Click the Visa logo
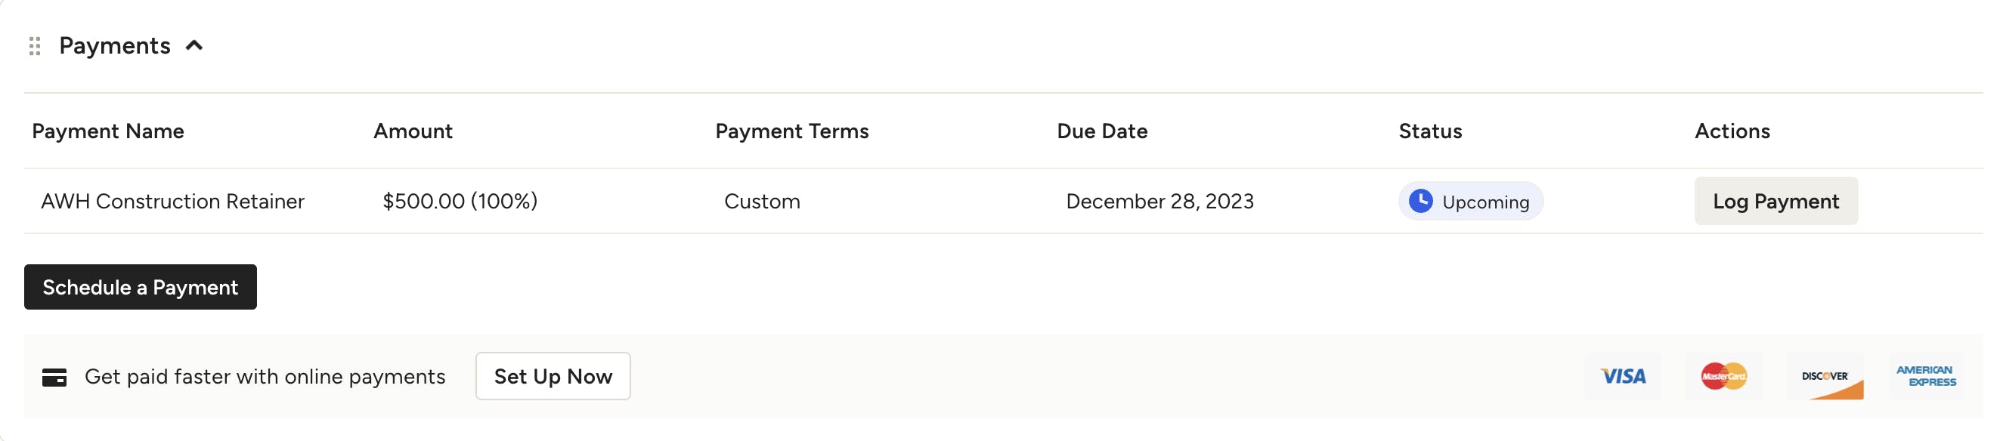The height and width of the screenshot is (441, 2000). tap(1623, 377)
